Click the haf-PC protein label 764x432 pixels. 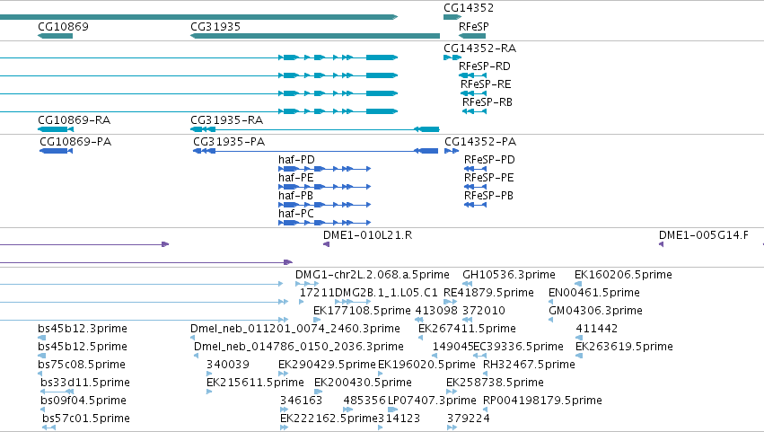(296, 214)
